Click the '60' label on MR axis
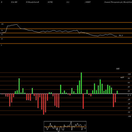 129,83
